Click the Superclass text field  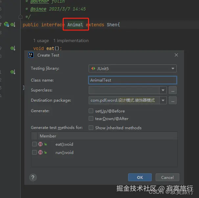click(124, 90)
